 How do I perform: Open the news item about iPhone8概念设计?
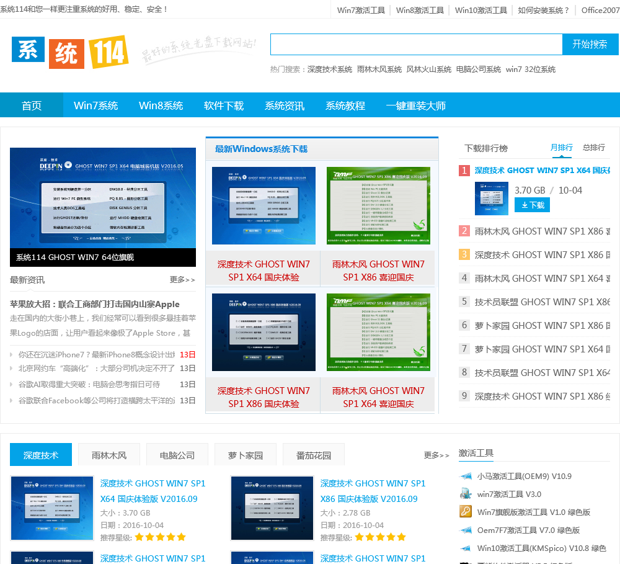click(x=97, y=355)
